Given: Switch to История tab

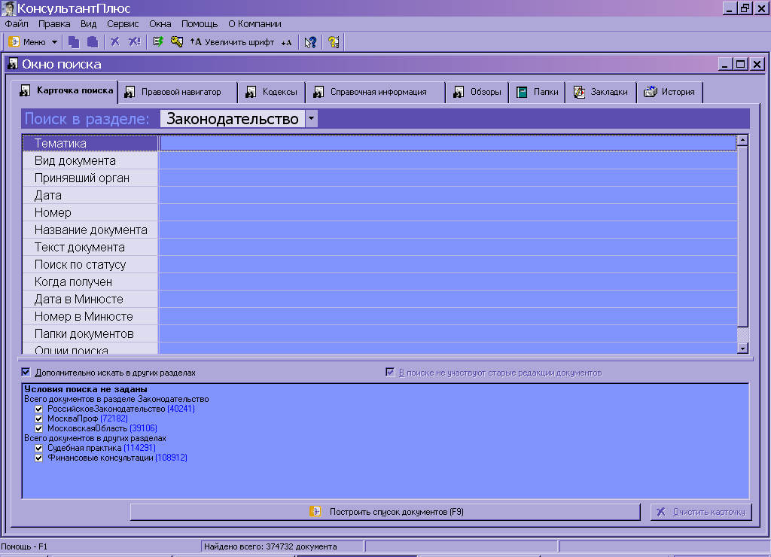Looking at the screenshot, I should [669, 92].
